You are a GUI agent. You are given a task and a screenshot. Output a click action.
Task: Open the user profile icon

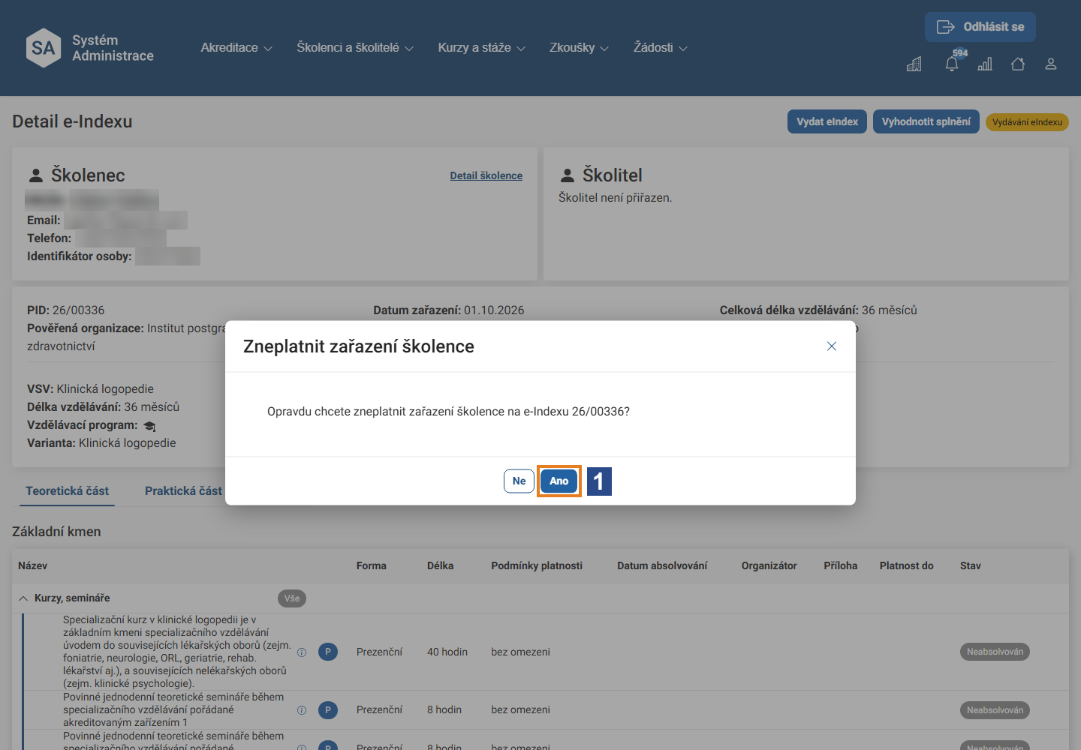coord(1051,64)
